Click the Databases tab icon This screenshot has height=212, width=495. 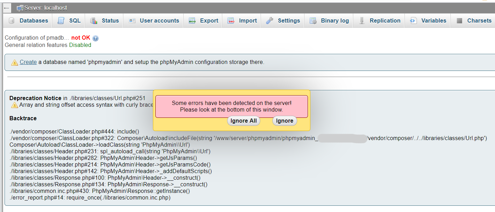click(11, 21)
